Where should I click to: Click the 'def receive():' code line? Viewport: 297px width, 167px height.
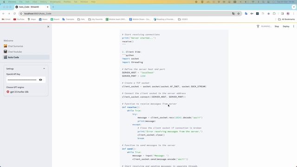point(131,107)
